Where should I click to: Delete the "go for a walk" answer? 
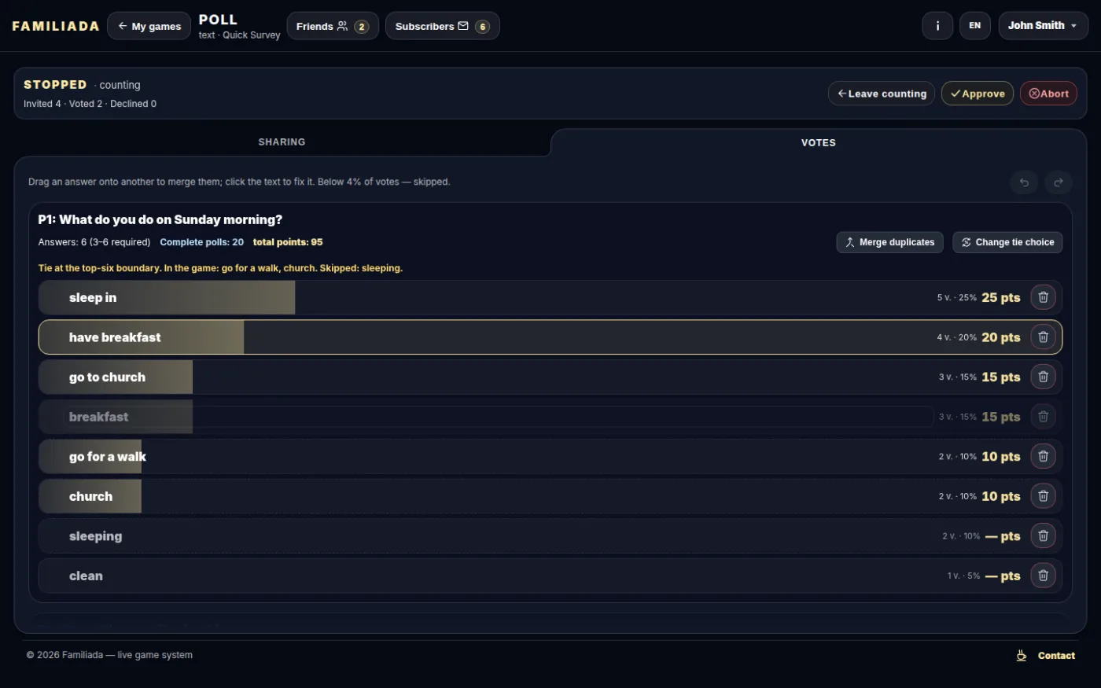click(x=1043, y=456)
